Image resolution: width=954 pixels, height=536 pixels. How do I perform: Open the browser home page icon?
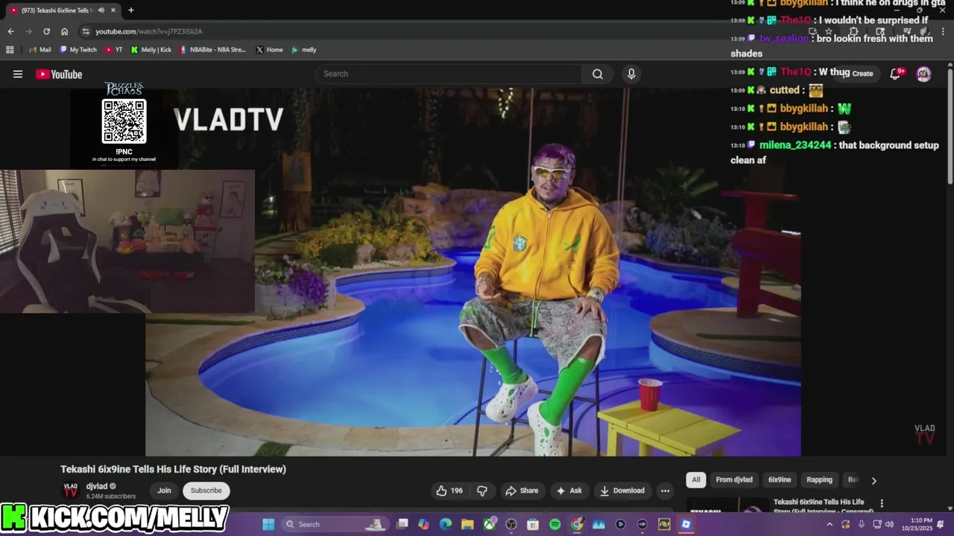click(x=64, y=31)
